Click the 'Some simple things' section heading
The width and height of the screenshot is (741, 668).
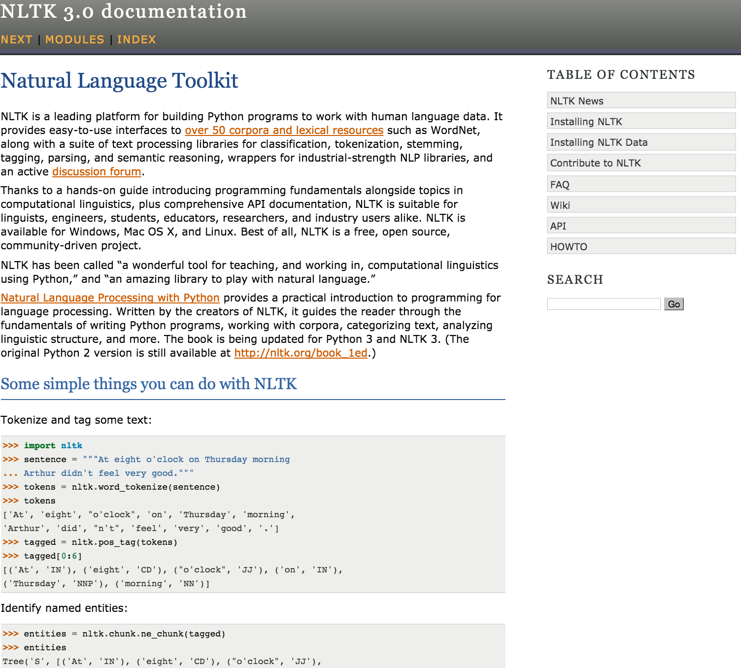tap(148, 384)
